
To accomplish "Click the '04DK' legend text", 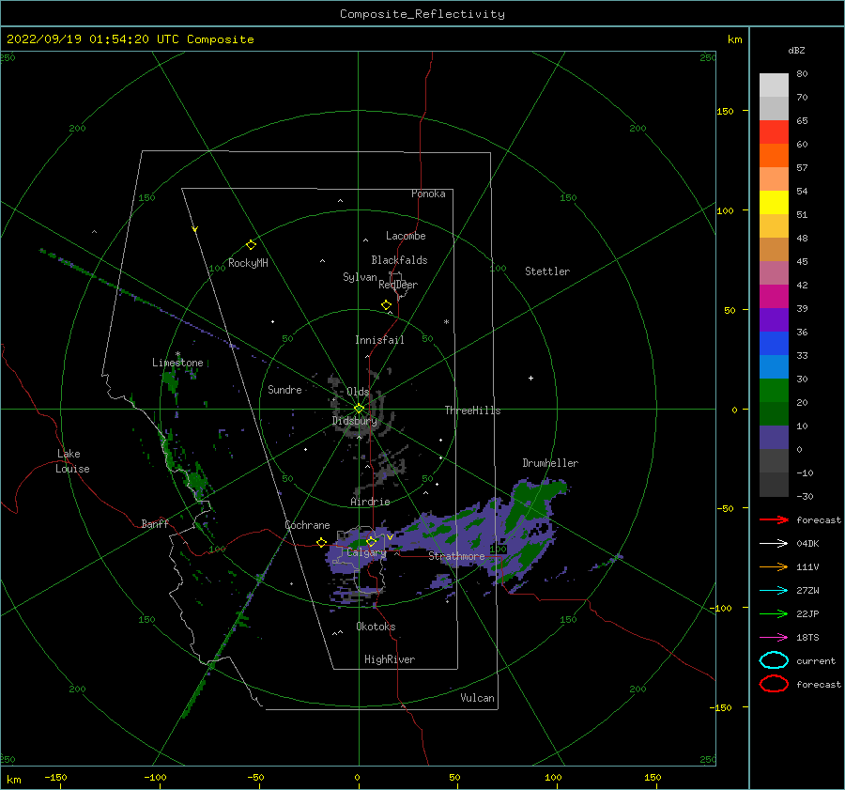I will 807,543.
